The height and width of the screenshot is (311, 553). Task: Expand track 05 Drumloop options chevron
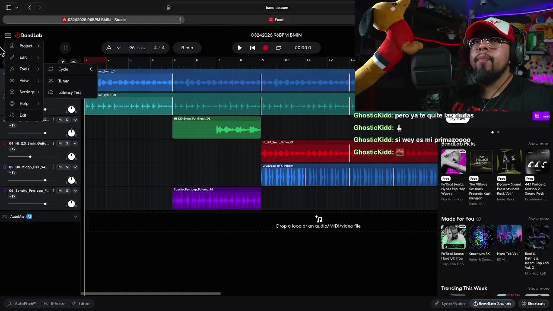[75, 167]
